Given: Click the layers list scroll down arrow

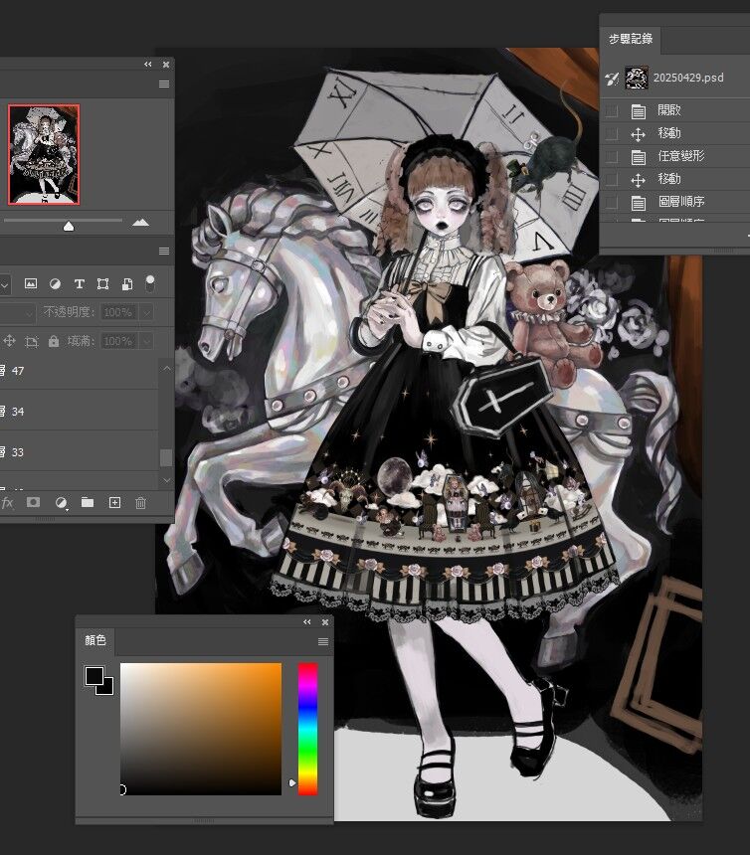Looking at the screenshot, I should pos(166,480).
